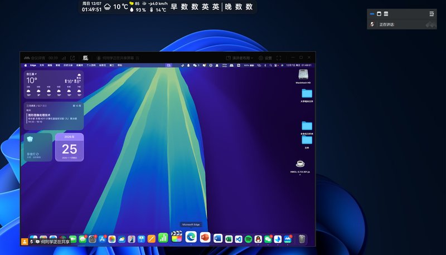
Task: Click the meeting settings gear icon
Action: [x=260, y=58]
